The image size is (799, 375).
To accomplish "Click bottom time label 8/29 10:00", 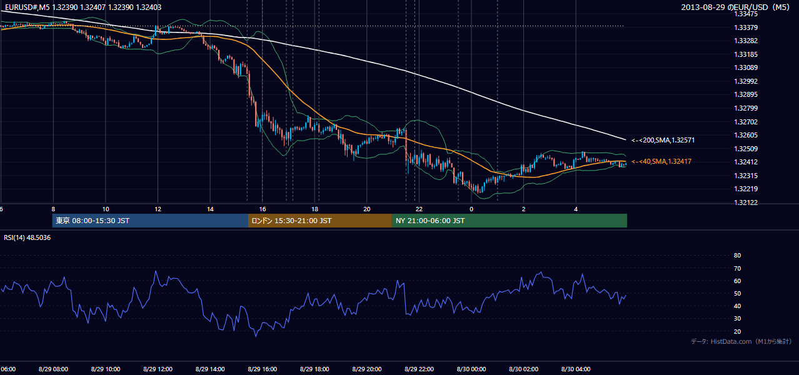I will click(x=106, y=369).
